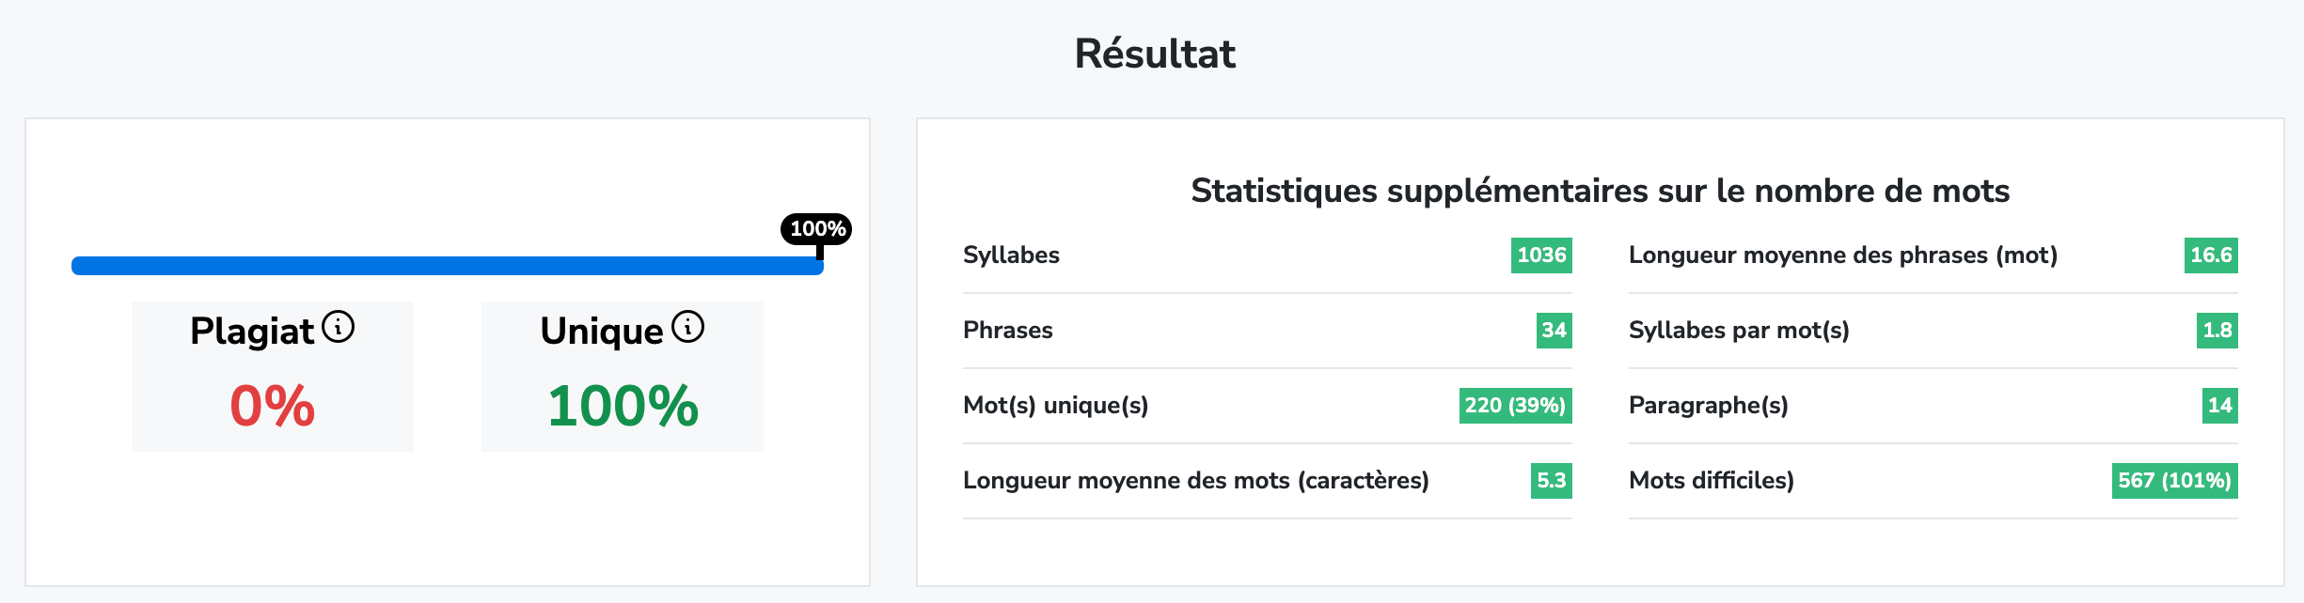Click the Plagiat title text
The width and height of the screenshot is (2304, 603).
[252, 332]
